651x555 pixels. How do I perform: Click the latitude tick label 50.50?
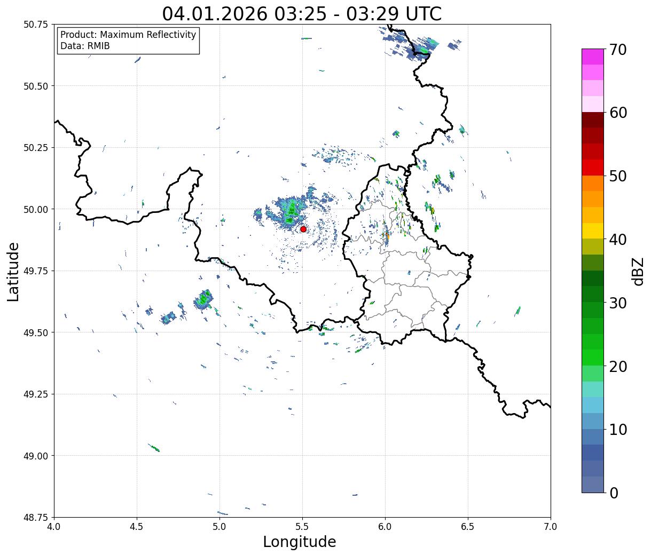[x=35, y=86]
